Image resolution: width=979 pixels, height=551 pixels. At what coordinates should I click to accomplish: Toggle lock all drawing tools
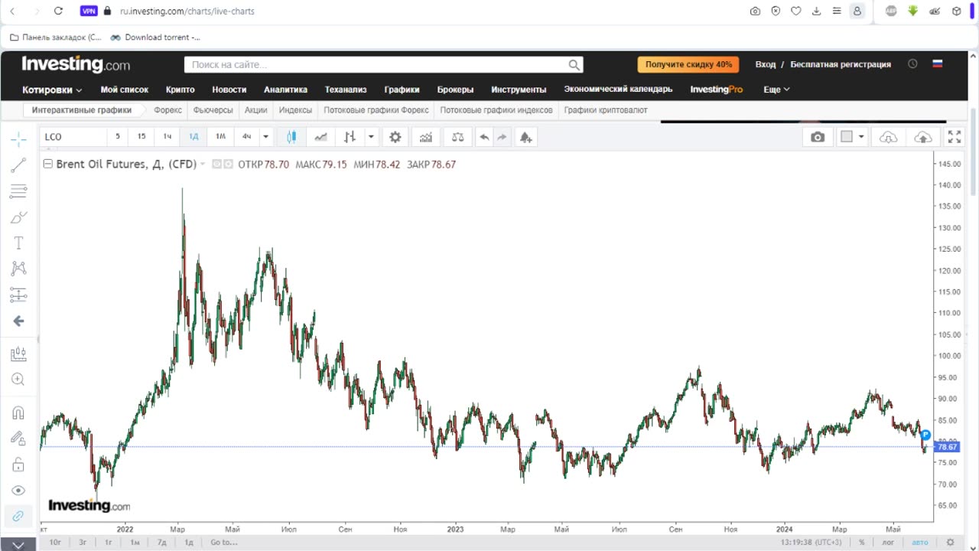tap(18, 465)
